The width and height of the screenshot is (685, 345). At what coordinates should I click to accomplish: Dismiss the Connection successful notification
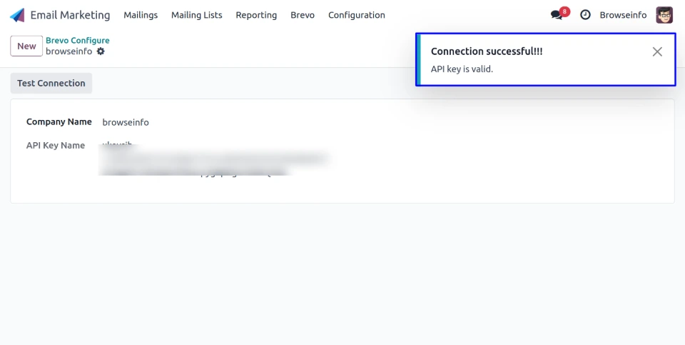(657, 51)
